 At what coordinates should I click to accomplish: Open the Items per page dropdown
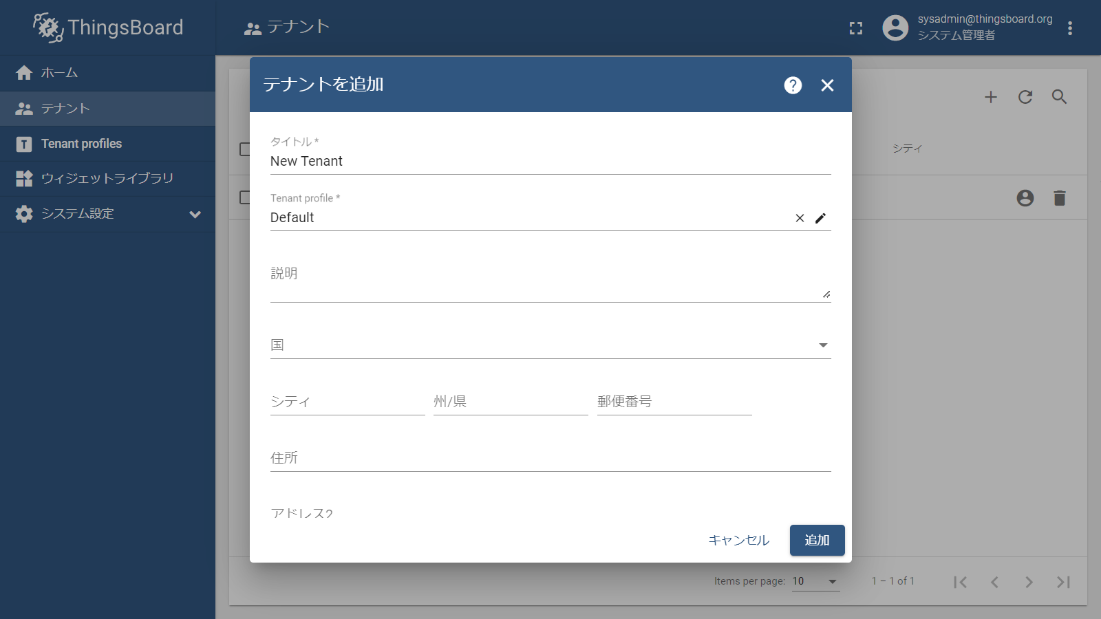(x=815, y=582)
